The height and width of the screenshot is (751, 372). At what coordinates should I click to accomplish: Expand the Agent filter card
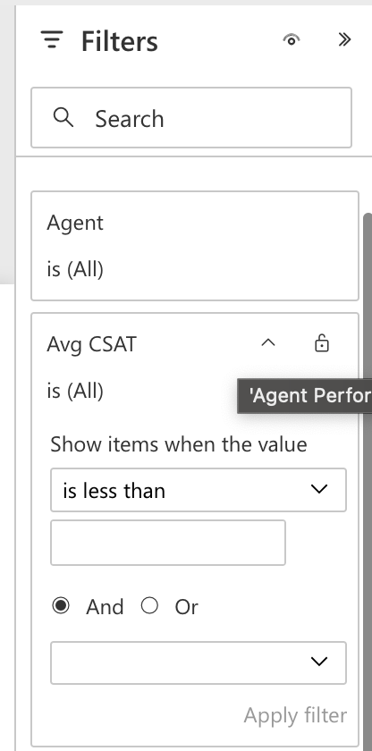click(x=195, y=246)
